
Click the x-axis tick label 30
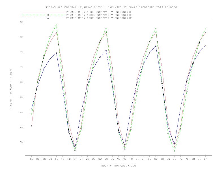pyautogui.click(x=94, y=159)
